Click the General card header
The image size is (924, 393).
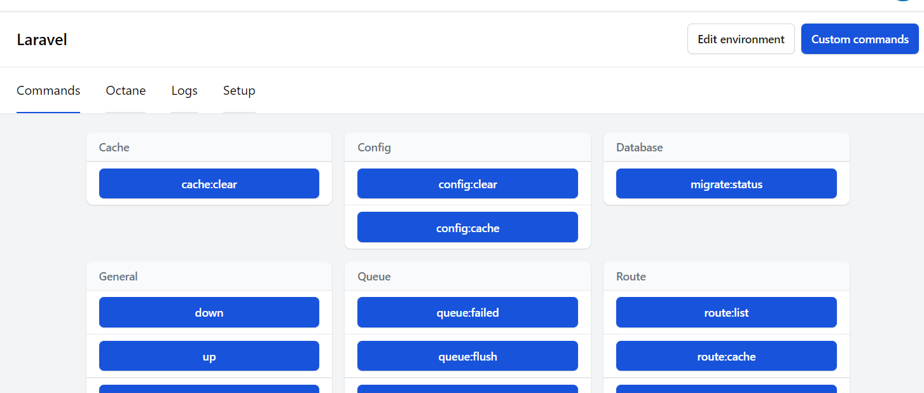tap(209, 276)
